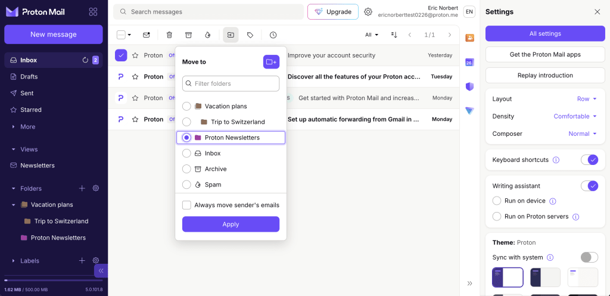Open Starred in the sidebar
The height and width of the screenshot is (296, 610).
[53, 110]
